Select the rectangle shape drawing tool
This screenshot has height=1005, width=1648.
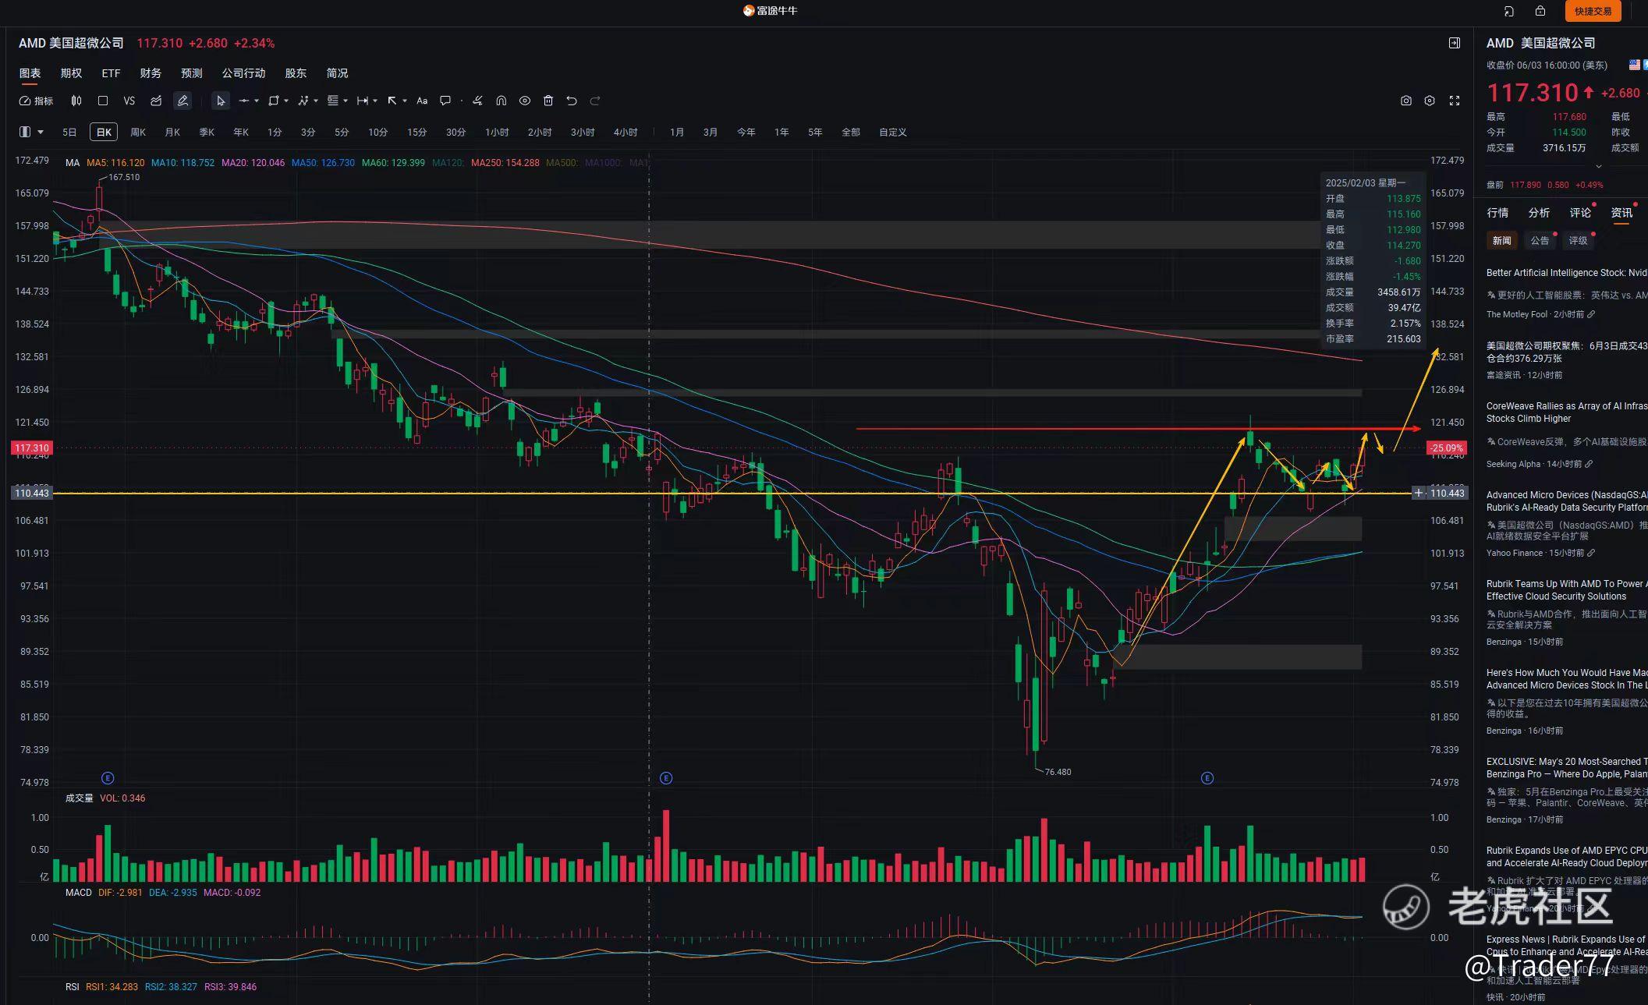tap(274, 101)
